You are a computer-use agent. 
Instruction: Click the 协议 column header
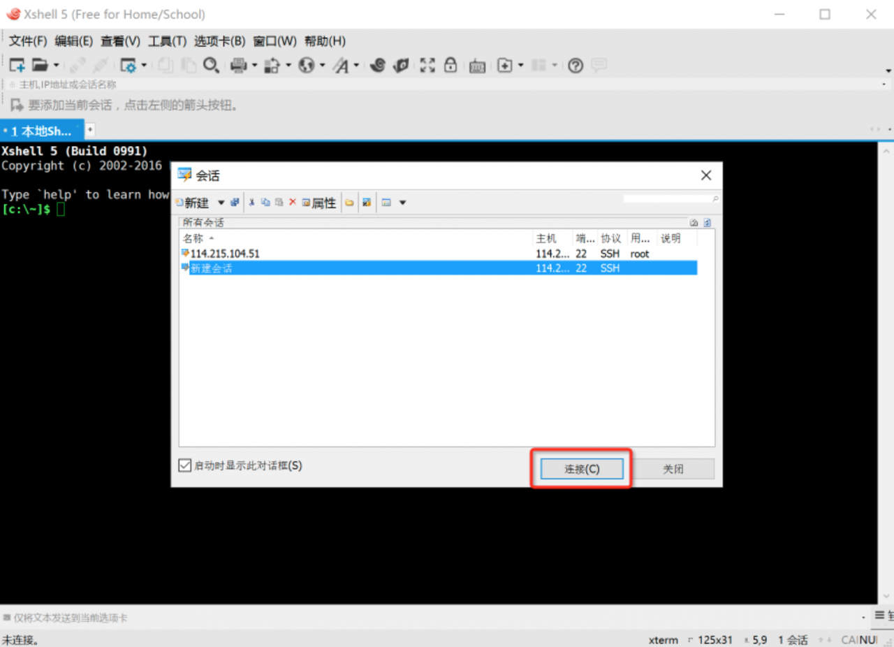click(612, 238)
